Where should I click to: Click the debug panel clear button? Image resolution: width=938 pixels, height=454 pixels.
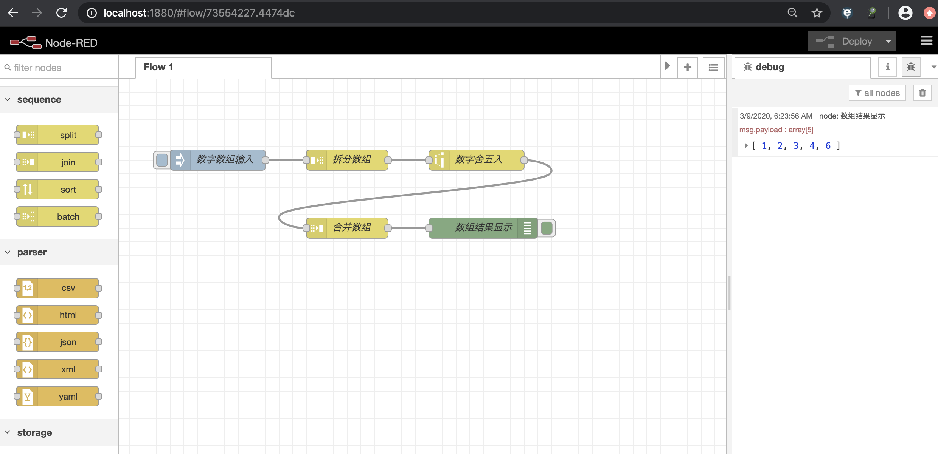(x=922, y=93)
